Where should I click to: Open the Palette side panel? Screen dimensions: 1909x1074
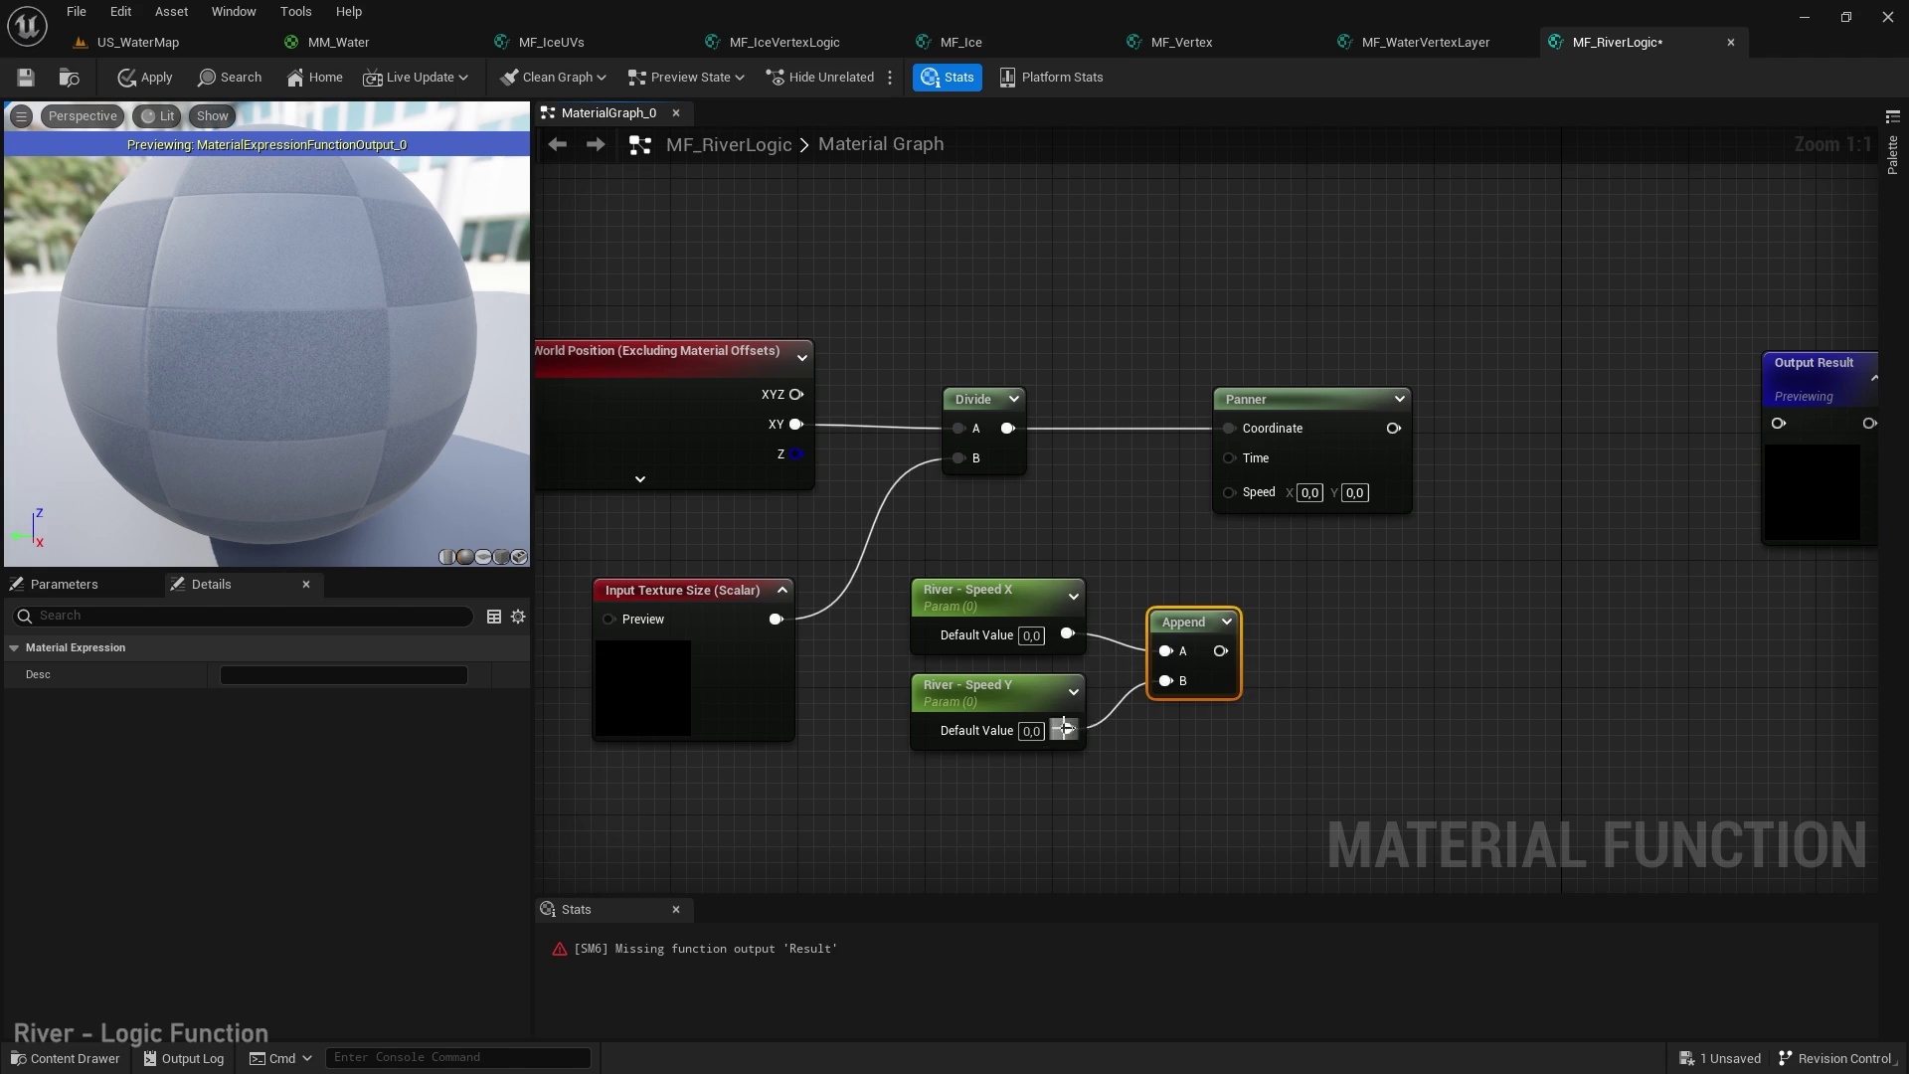pos(1892,145)
